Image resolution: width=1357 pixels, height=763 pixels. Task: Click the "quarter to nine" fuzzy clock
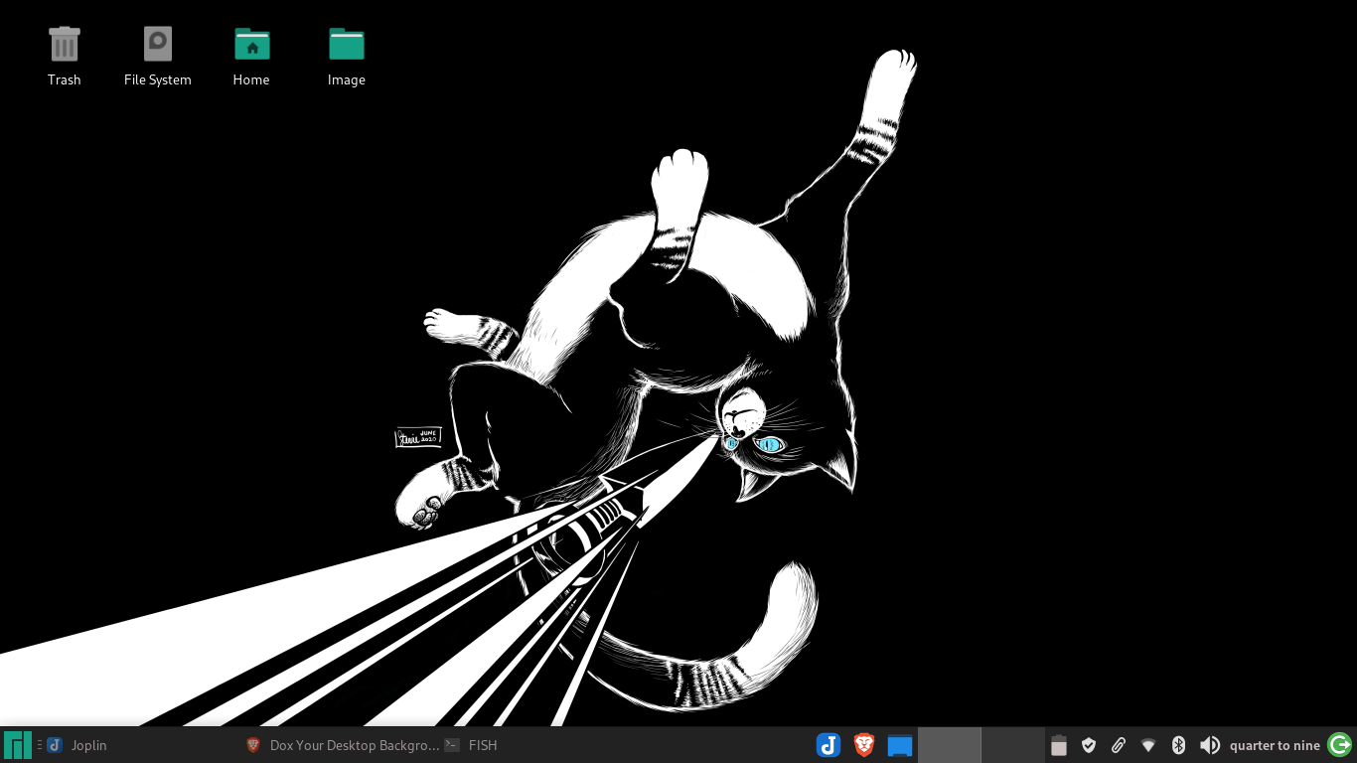coord(1275,745)
